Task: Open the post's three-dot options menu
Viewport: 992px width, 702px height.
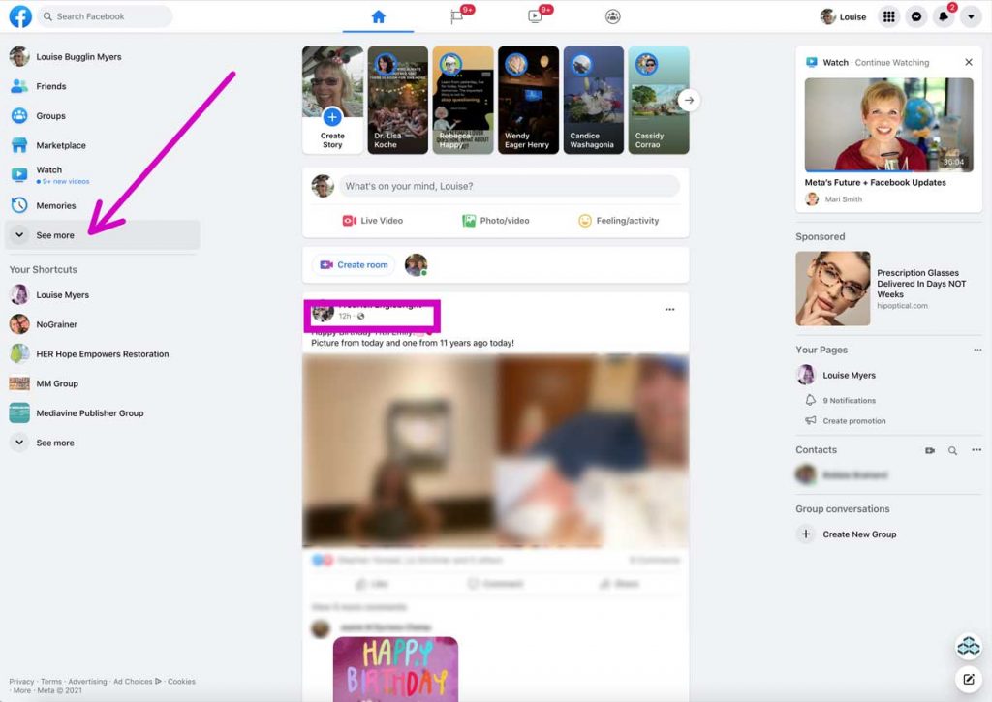Action: 669,308
